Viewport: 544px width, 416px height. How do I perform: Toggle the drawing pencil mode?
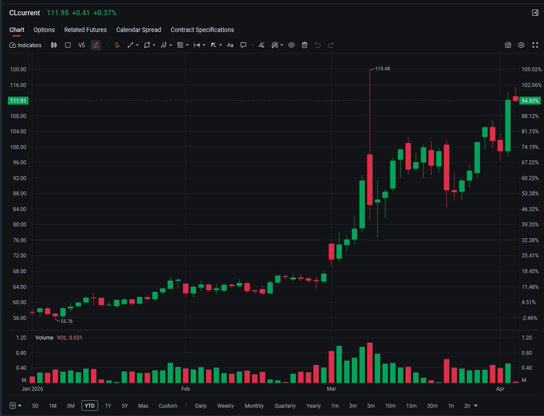(96, 45)
